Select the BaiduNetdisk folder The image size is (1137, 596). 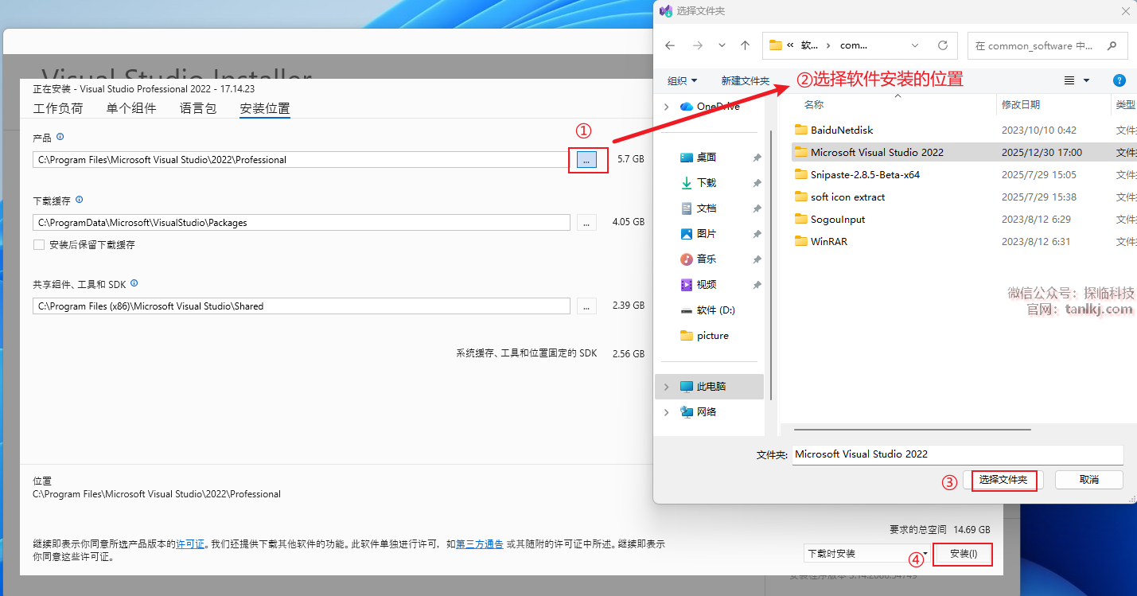click(x=842, y=130)
